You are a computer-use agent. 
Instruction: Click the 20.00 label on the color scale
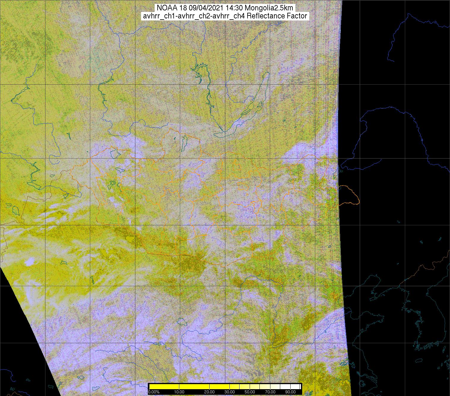tap(209, 392)
